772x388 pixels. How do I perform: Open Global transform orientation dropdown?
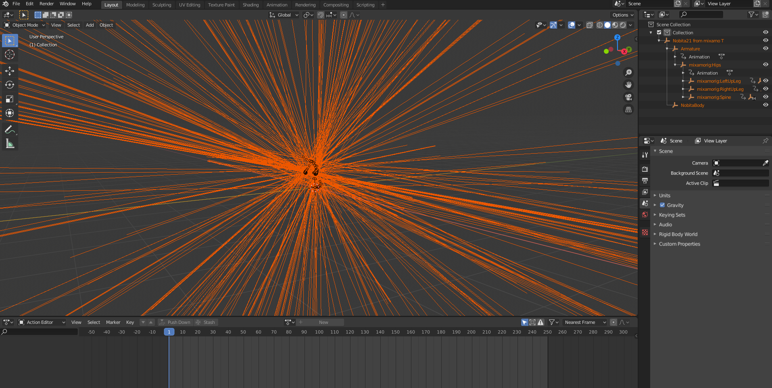(284, 15)
